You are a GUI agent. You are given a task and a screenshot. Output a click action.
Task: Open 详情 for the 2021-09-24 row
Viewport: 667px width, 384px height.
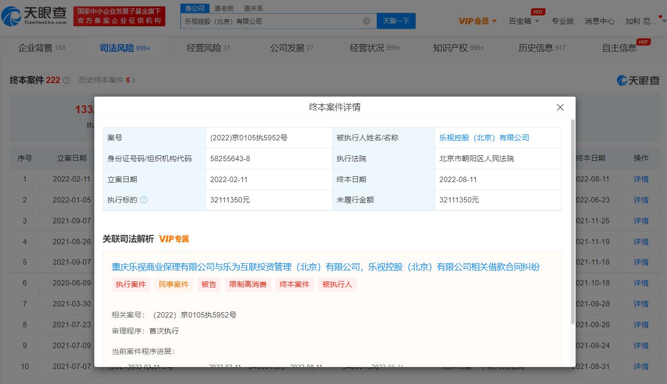tap(641, 346)
